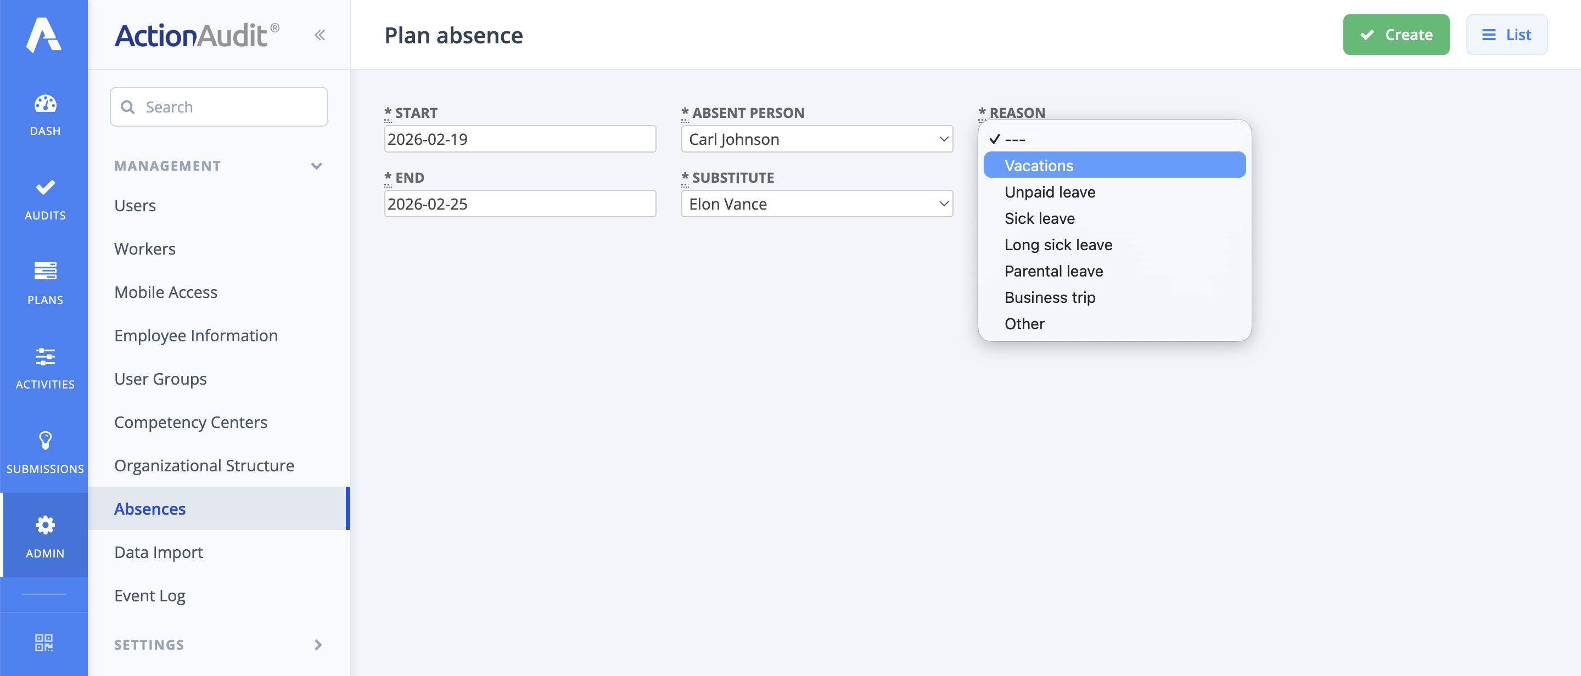Click the Start date field
This screenshot has height=676, width=1581.
point(519,139)
